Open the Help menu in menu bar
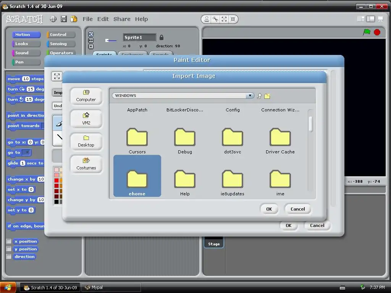Image resolution: width=391 pixels, height=293 pixels. (x=141, y=19)
